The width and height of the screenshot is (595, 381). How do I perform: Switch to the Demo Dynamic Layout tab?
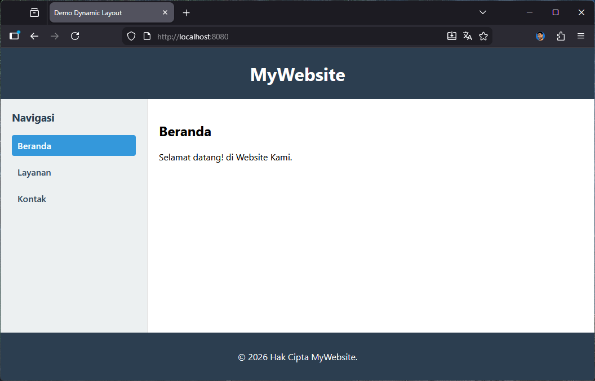coord(101,12)
